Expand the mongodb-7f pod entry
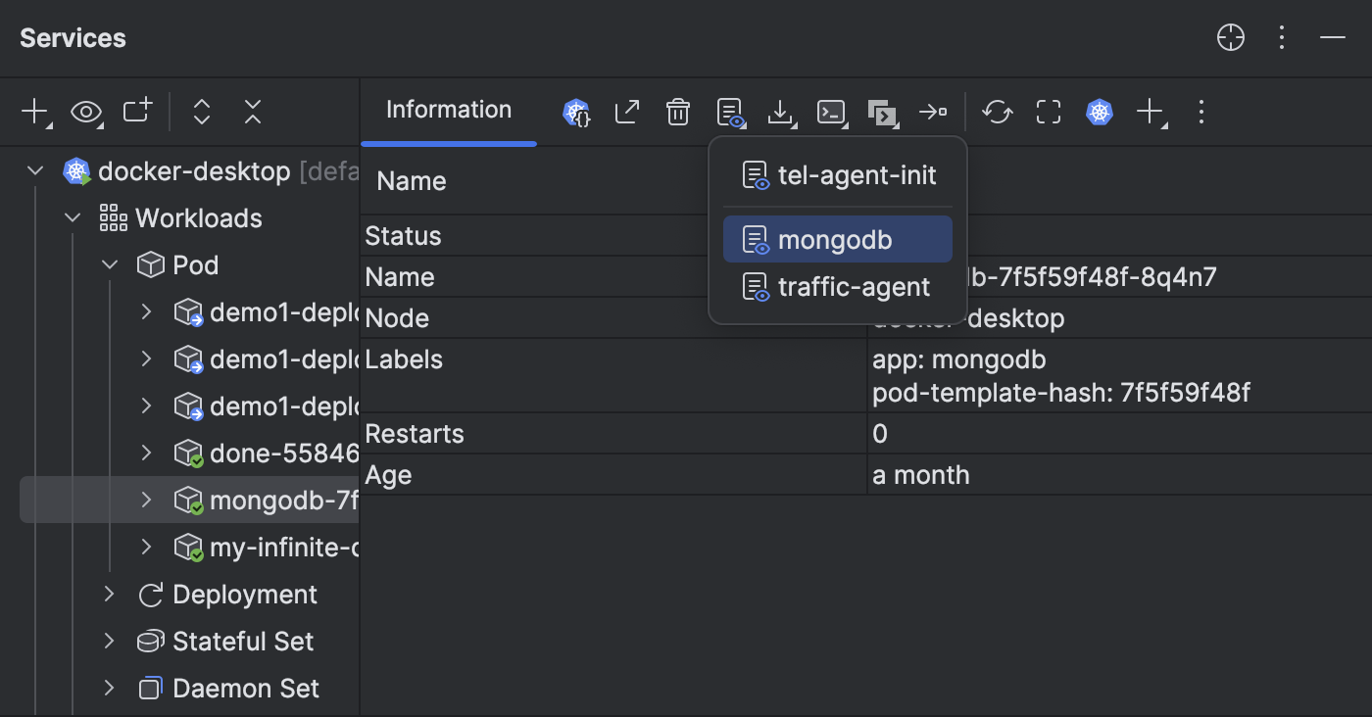 pyautogui.click(x=145, y=500)
